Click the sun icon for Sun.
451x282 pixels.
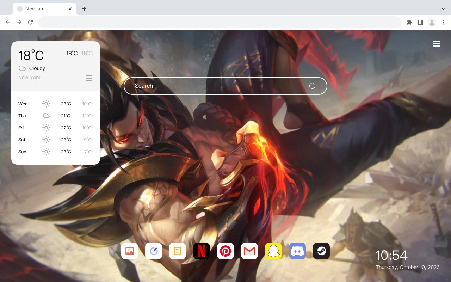46,152
